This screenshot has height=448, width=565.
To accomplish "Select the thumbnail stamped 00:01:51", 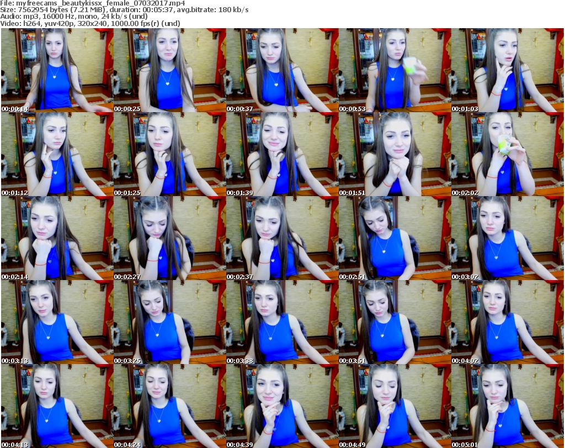I will pos(395,154).
